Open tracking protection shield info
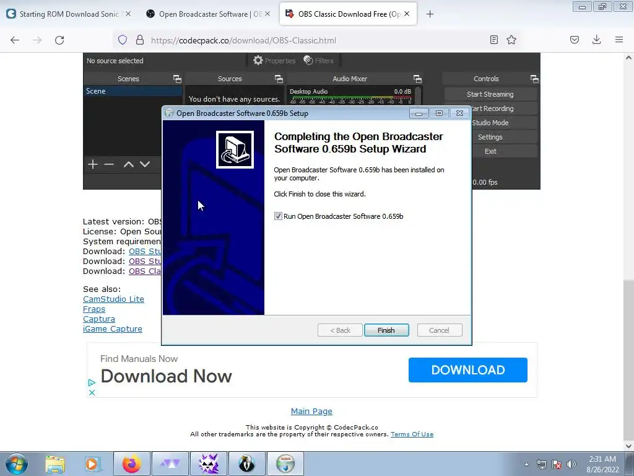634x476 pixels. (x=123, y=40)
